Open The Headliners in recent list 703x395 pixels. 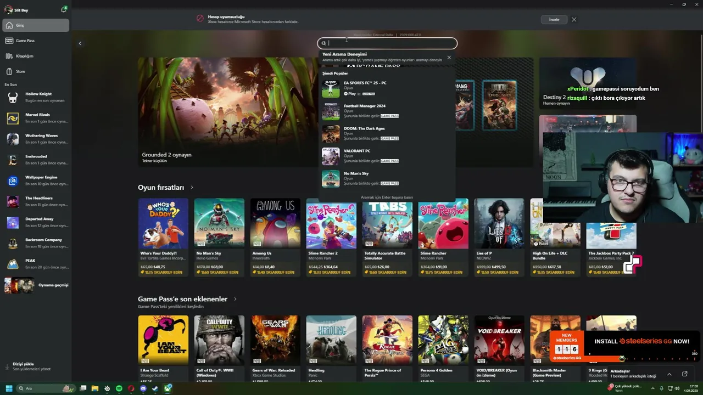click(36, 201)
